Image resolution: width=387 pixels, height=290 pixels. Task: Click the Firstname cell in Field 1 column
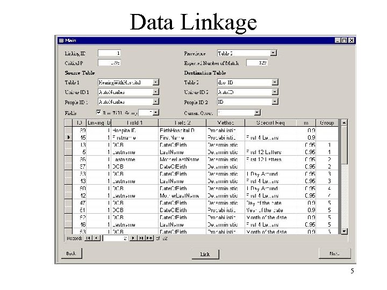click(134, 137)
